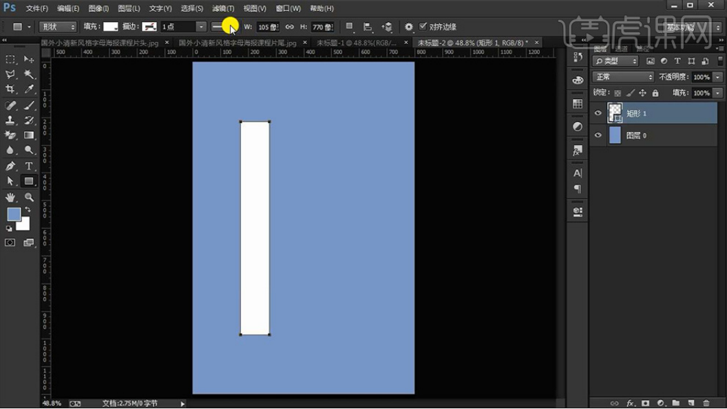
Task: Select the Brush tool
Action: (29, 106)
